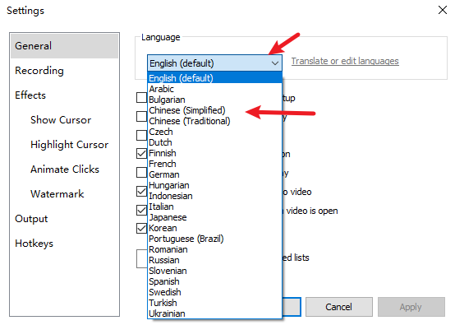Choose Bulgarian from the language list
Screen dimensions: 455x325
point(214,100)
